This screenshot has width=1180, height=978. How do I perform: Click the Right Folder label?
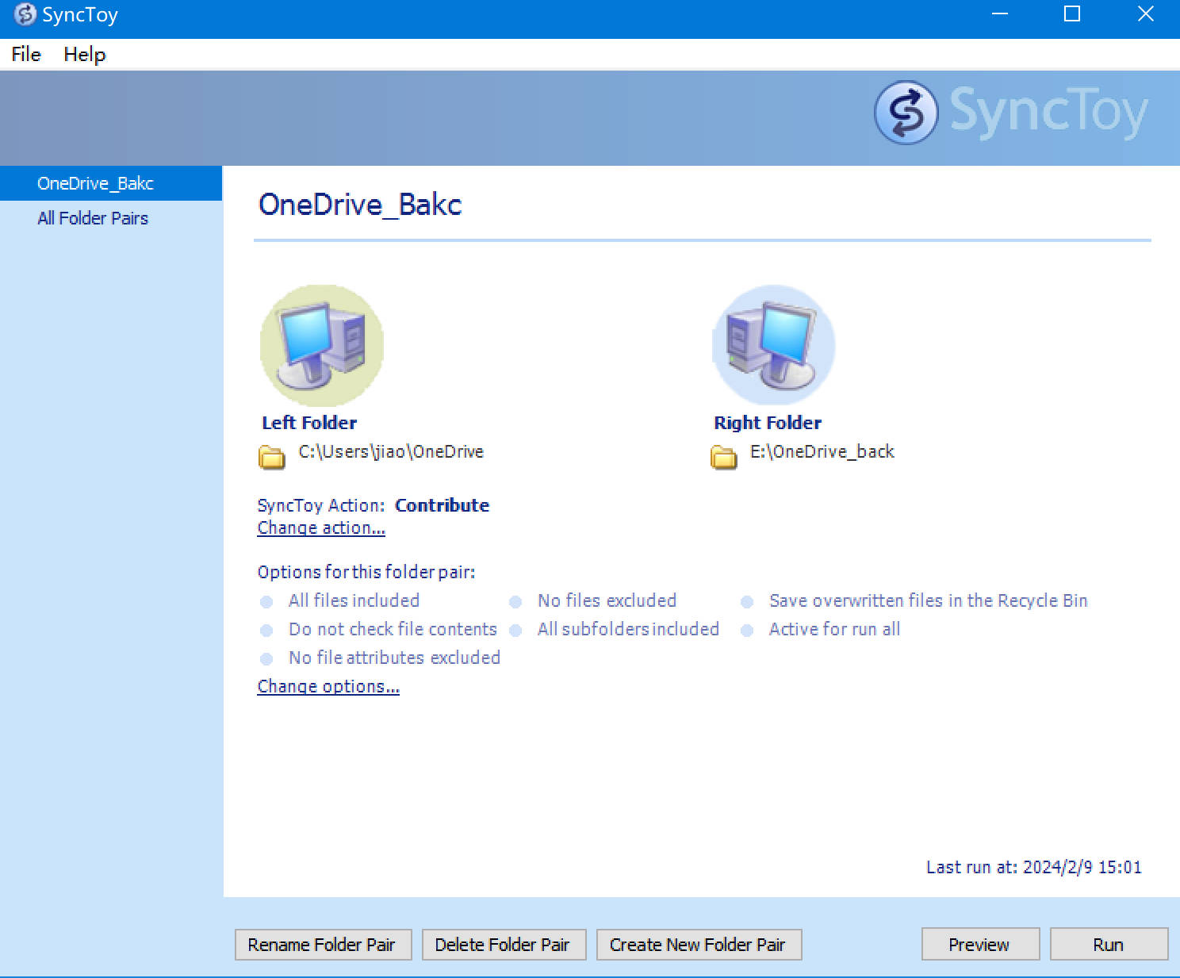768,423
